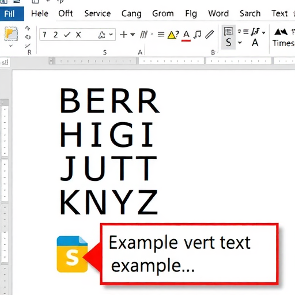Select the red underlined font color A
This screenshot has width=295, height=295.
pyautogui.click(x=186, y=36)
